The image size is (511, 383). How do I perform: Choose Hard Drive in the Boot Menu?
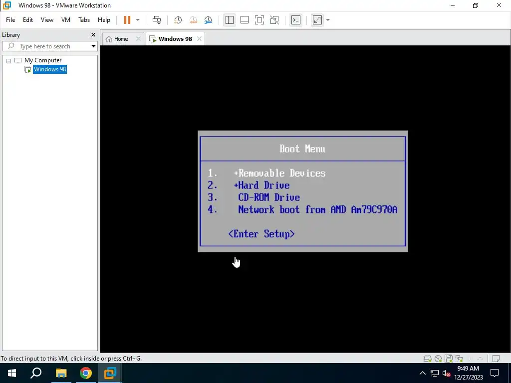pyautogui.click(x=261, y=186)
